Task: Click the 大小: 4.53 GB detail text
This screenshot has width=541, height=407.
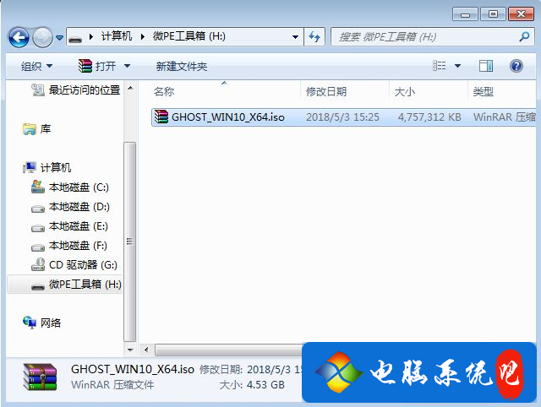Action: click(x=252, y=384)
